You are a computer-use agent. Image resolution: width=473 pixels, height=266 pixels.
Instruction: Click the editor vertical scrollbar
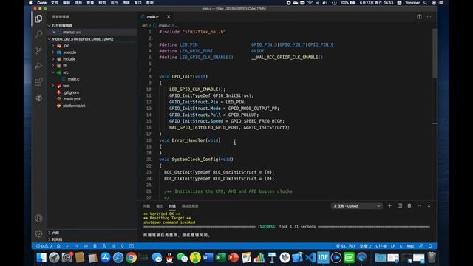pos(435,53)
